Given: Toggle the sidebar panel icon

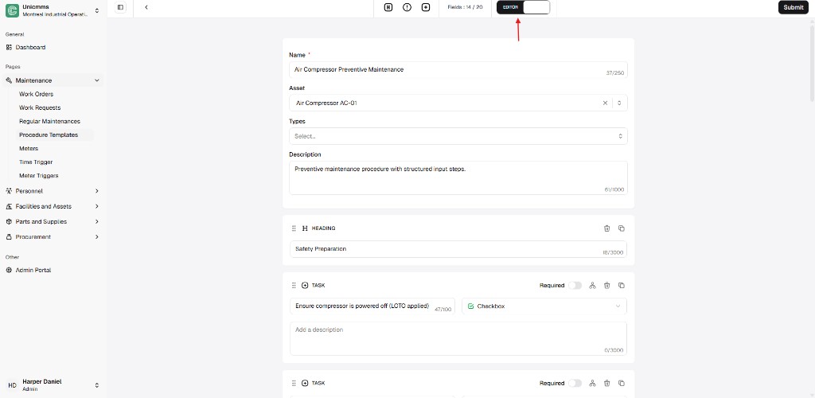Looking at the screenshot, I should (121, 7).
